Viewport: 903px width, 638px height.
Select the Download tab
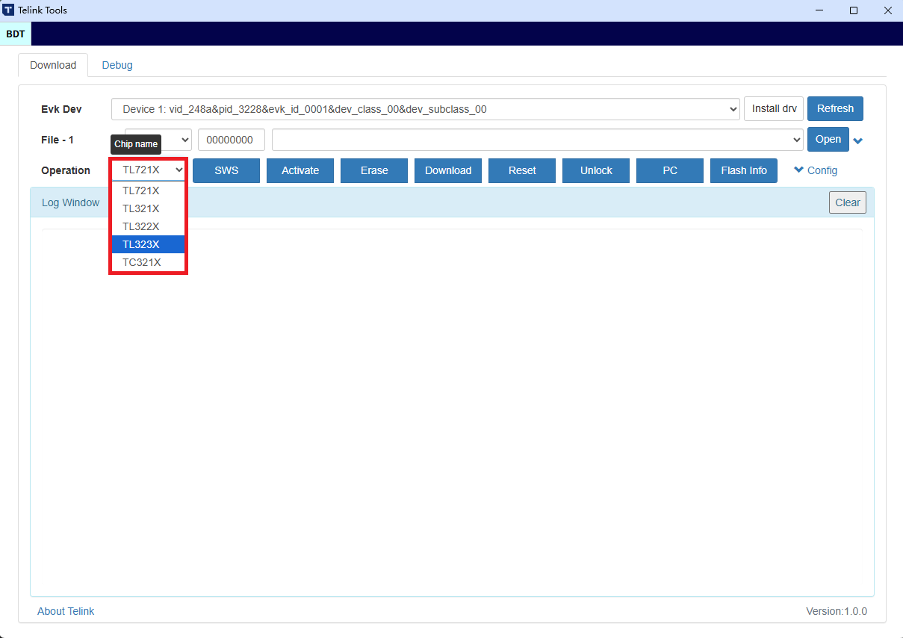tap(53, 65)
